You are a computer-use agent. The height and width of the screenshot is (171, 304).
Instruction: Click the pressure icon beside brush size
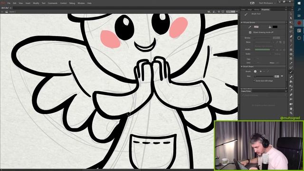point(282,76)
